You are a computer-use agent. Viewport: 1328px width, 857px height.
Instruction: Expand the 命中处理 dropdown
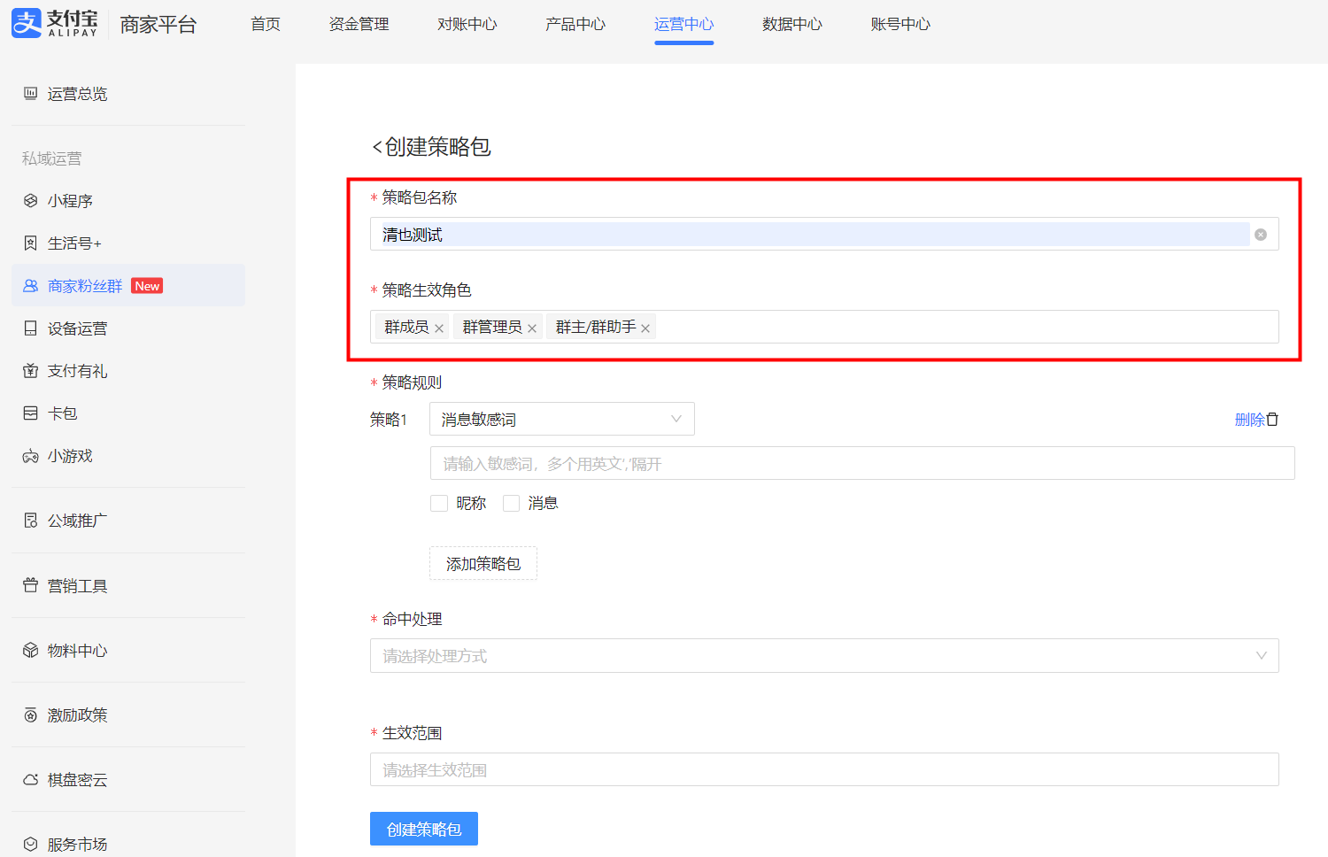pyautogui.click(x=823, y=655)
